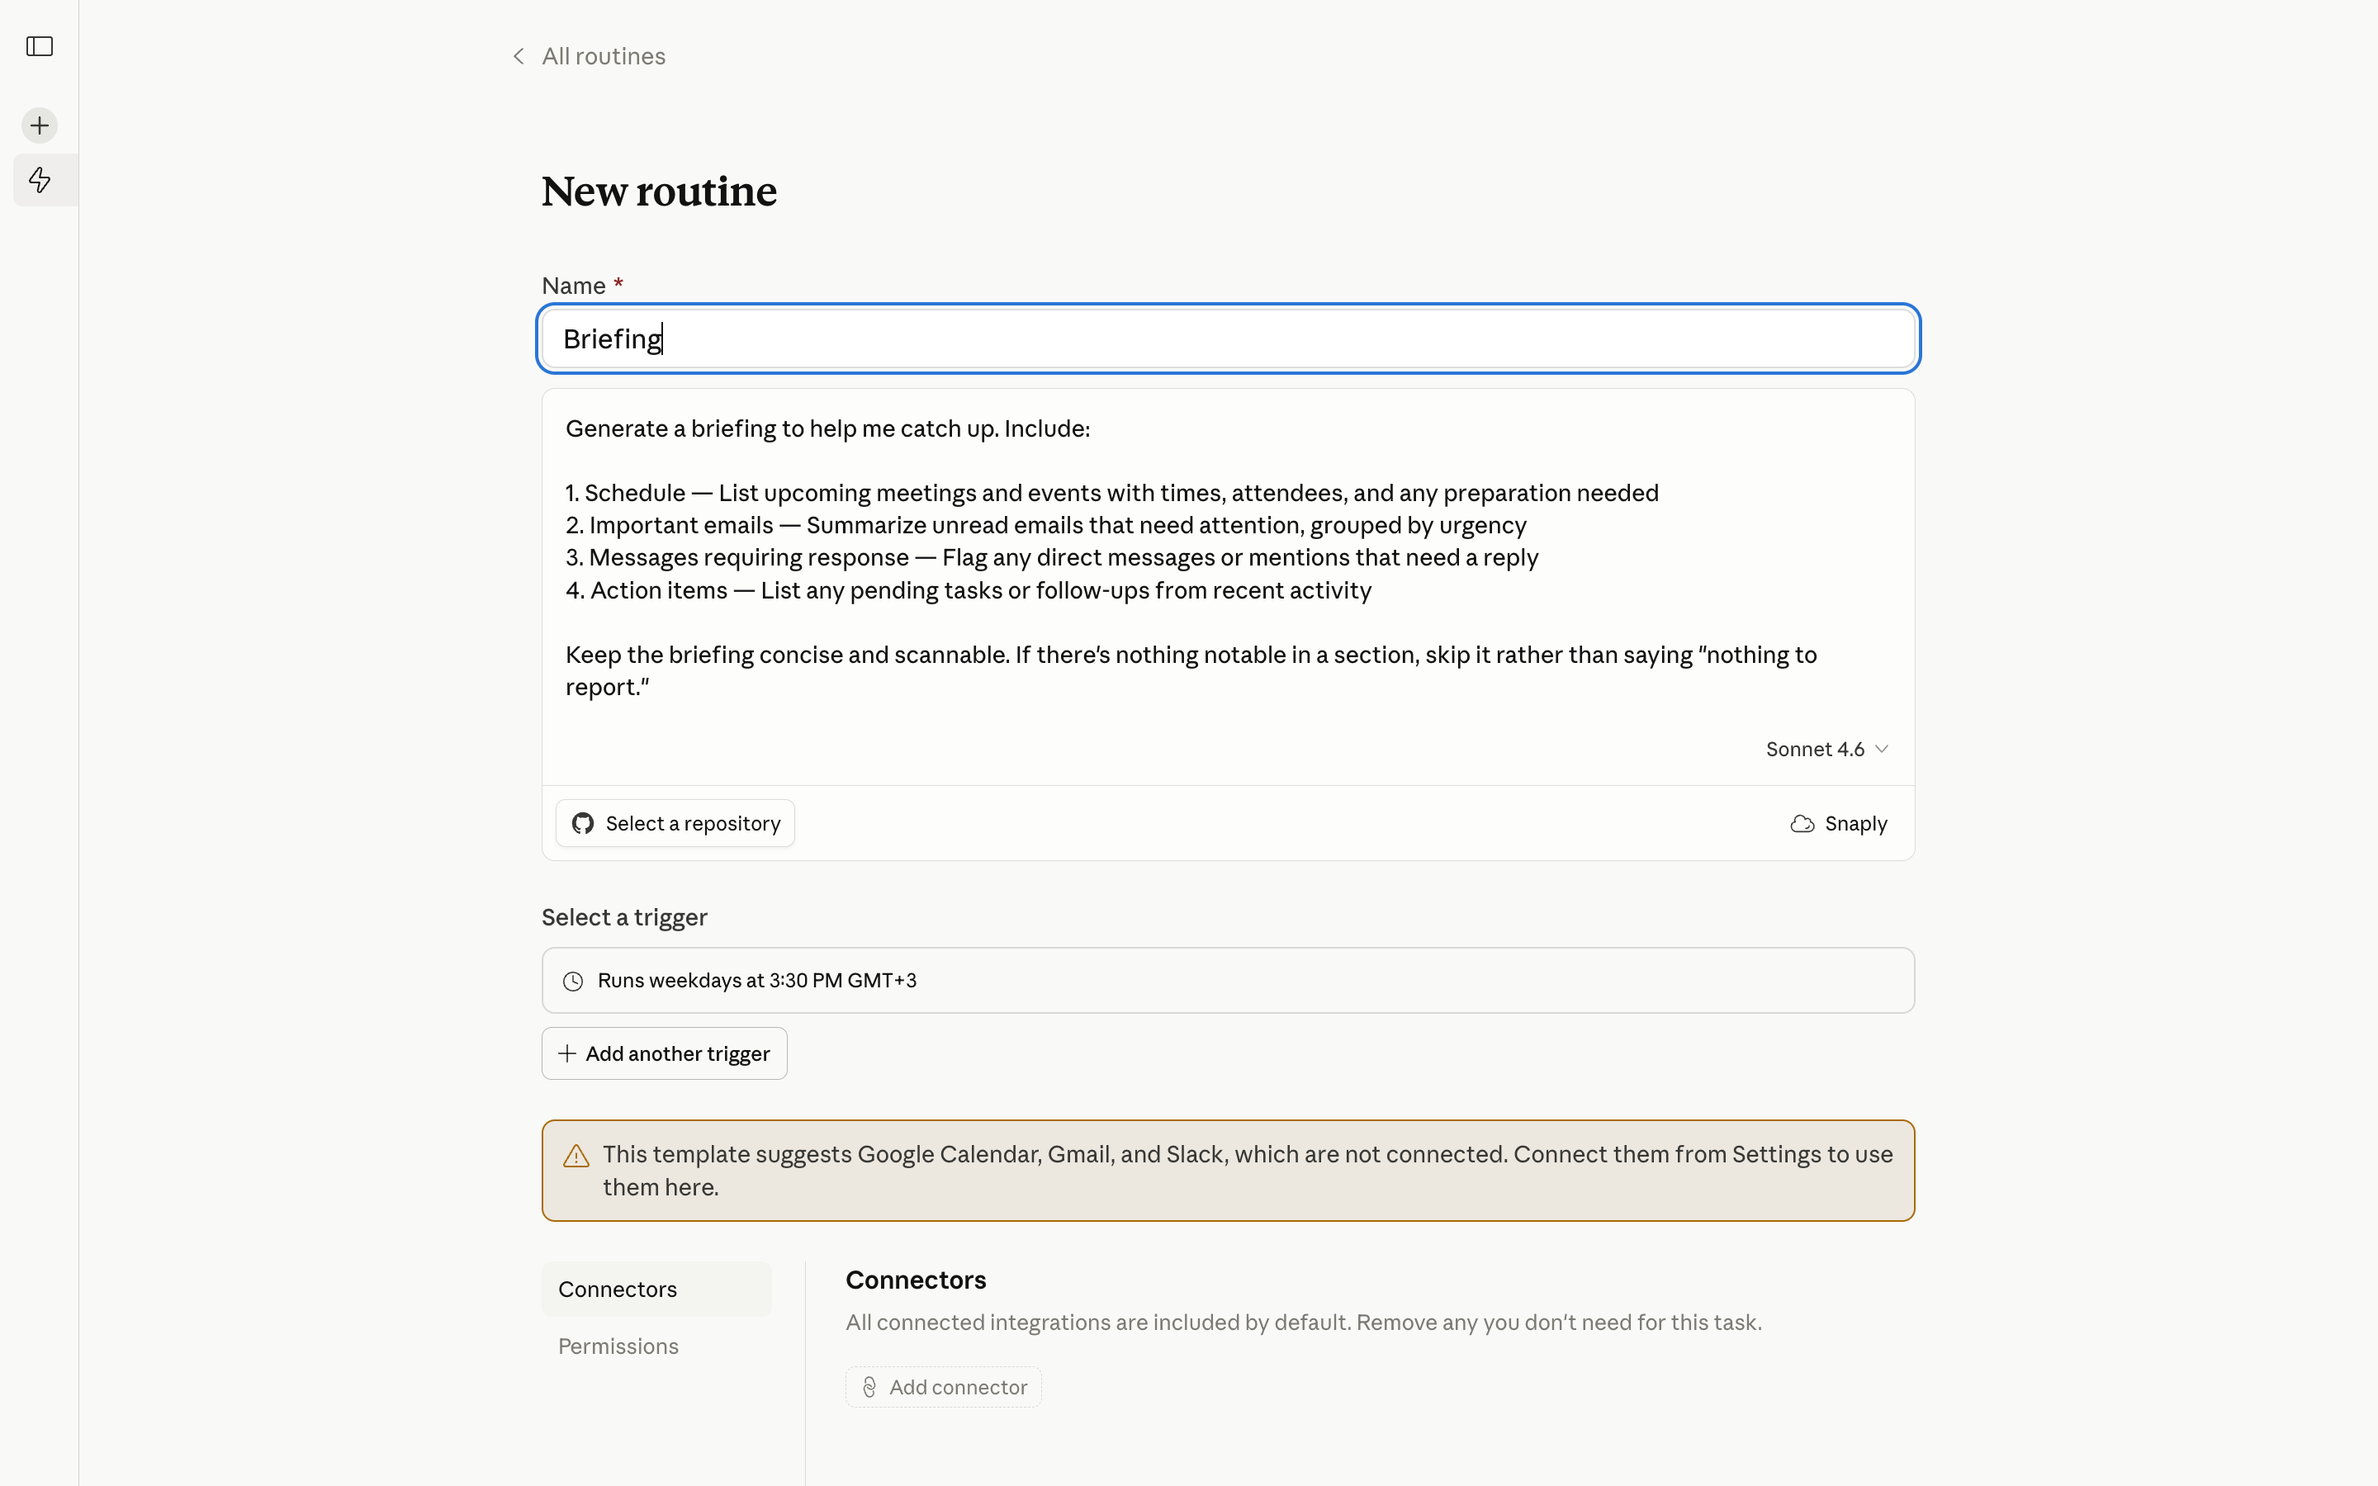Click Add another trigger button
This screenshot has height=1486, width=2378.
(664, 1053)
